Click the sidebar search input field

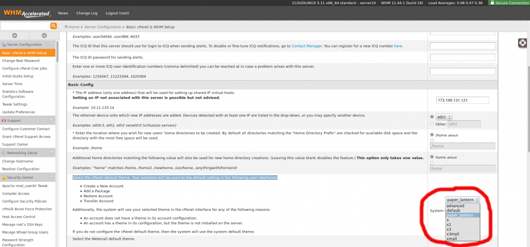25,26
